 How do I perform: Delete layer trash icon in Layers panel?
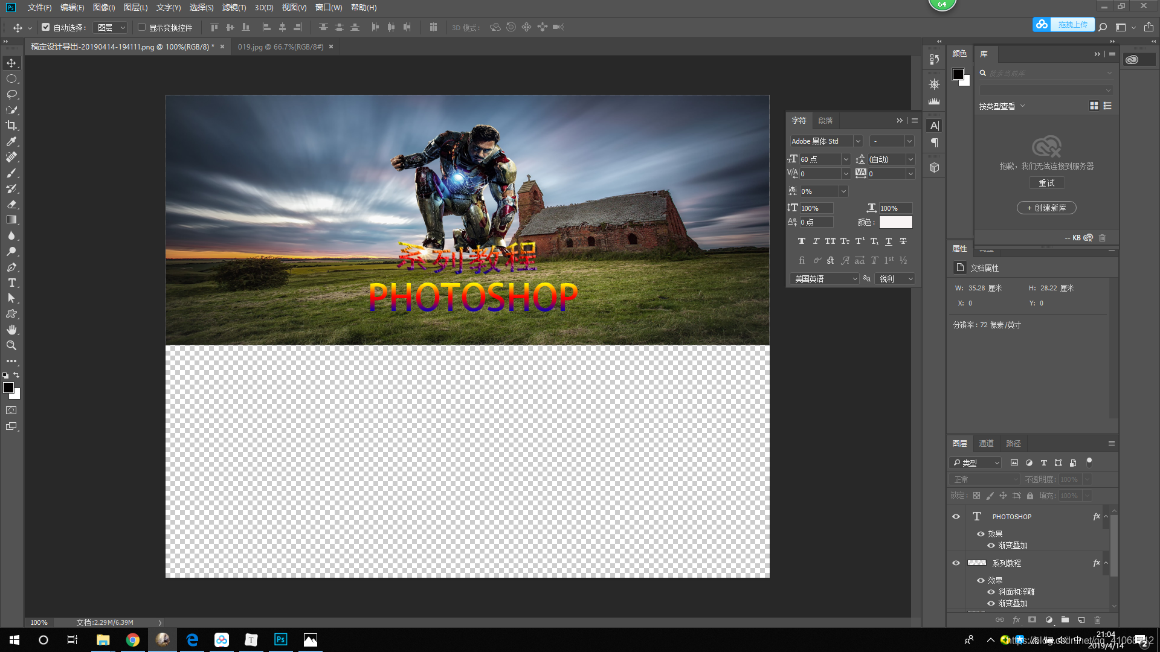(1098, 620)
